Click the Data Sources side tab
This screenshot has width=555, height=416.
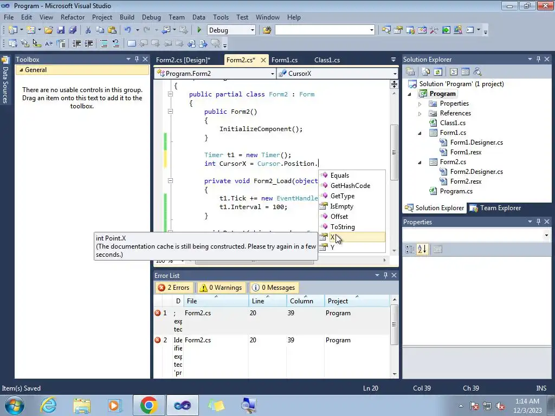pos(5,80)
